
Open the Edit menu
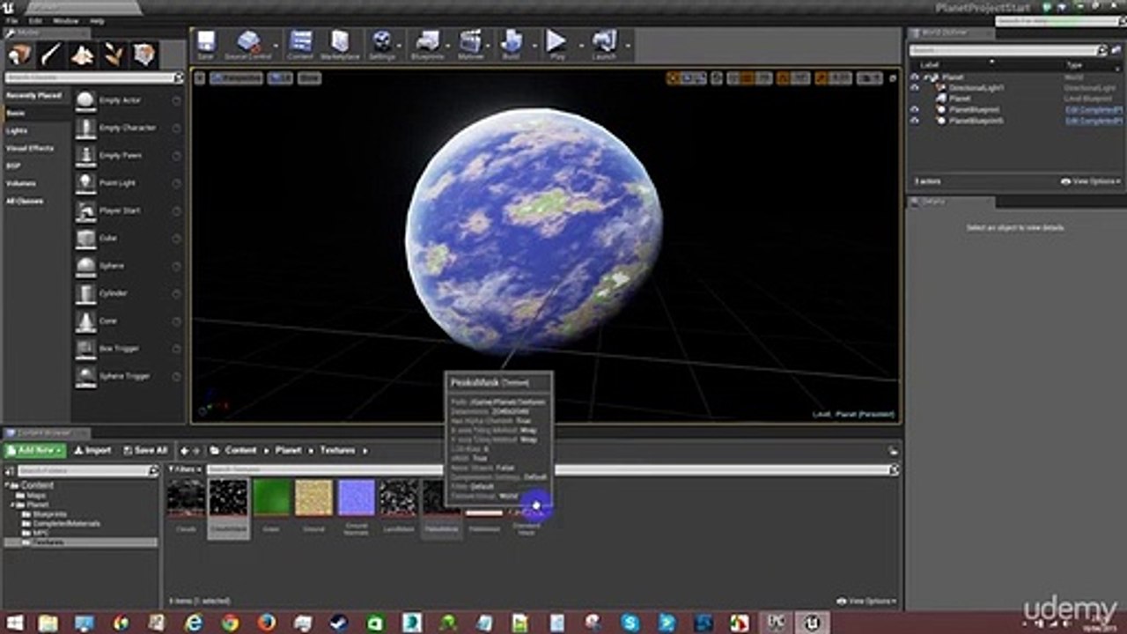(x=35, y=20)
